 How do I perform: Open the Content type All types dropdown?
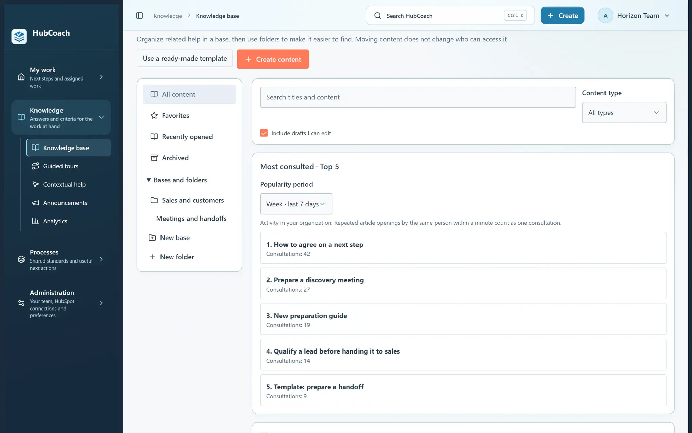[624, 113]
